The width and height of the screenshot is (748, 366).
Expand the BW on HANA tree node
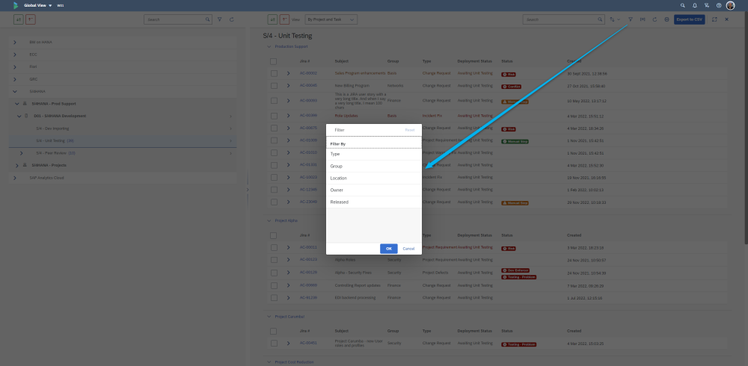(x=15, y=43)
